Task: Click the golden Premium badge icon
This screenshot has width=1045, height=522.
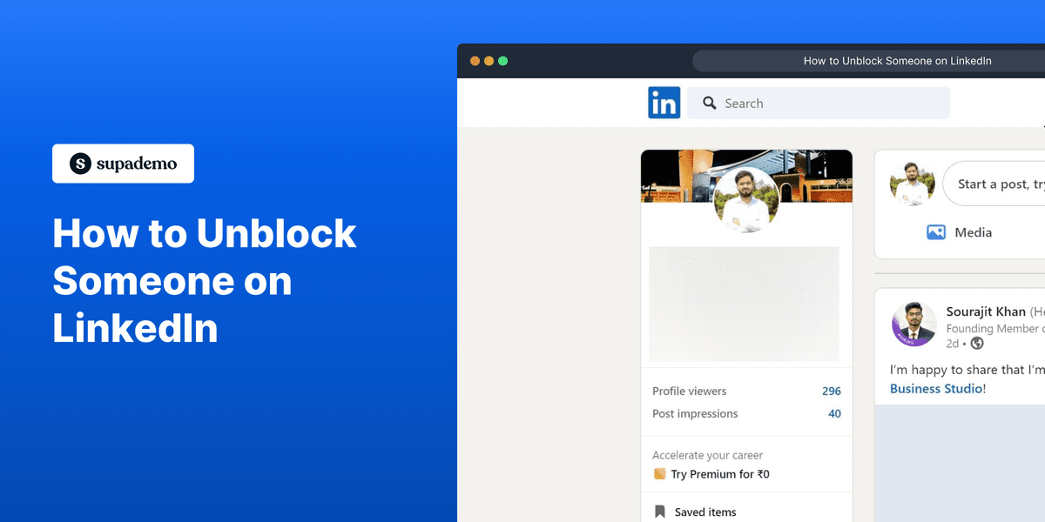Action: pyautogui.click(x=659, y=473)
